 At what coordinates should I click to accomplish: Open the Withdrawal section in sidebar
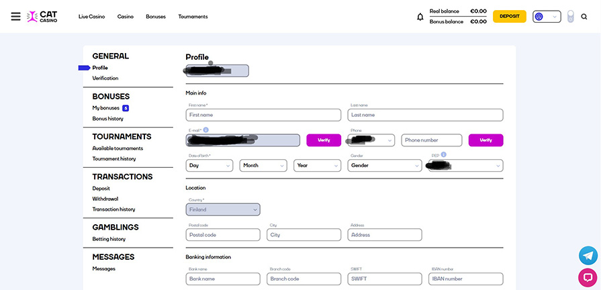(x=105, y=199)
